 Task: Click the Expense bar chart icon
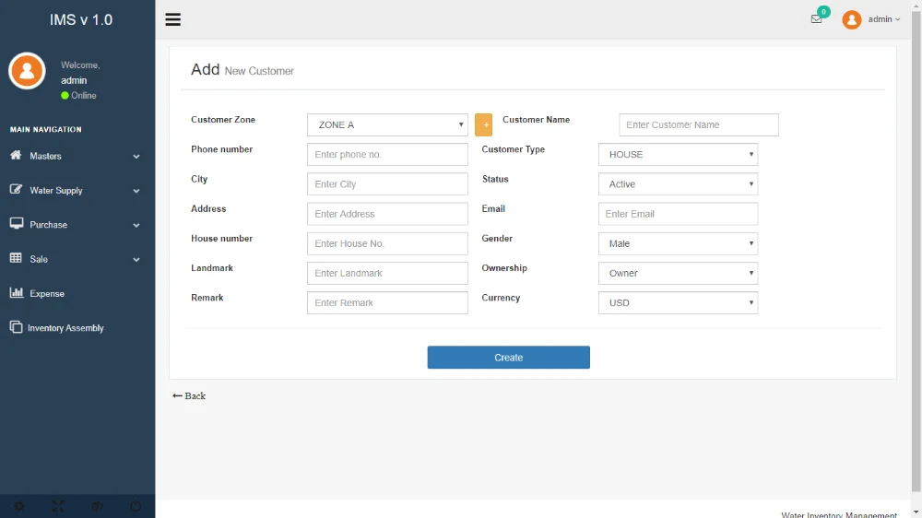pyautogui.click(x=16, y=293)
